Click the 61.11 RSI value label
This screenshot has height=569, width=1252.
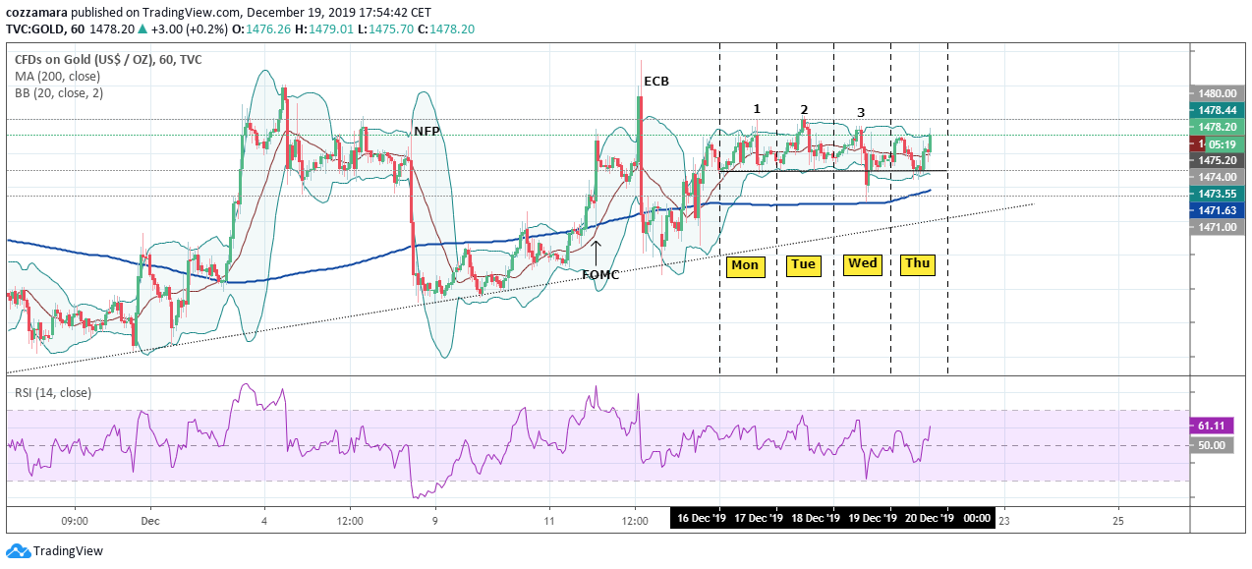click(1212, 426)
